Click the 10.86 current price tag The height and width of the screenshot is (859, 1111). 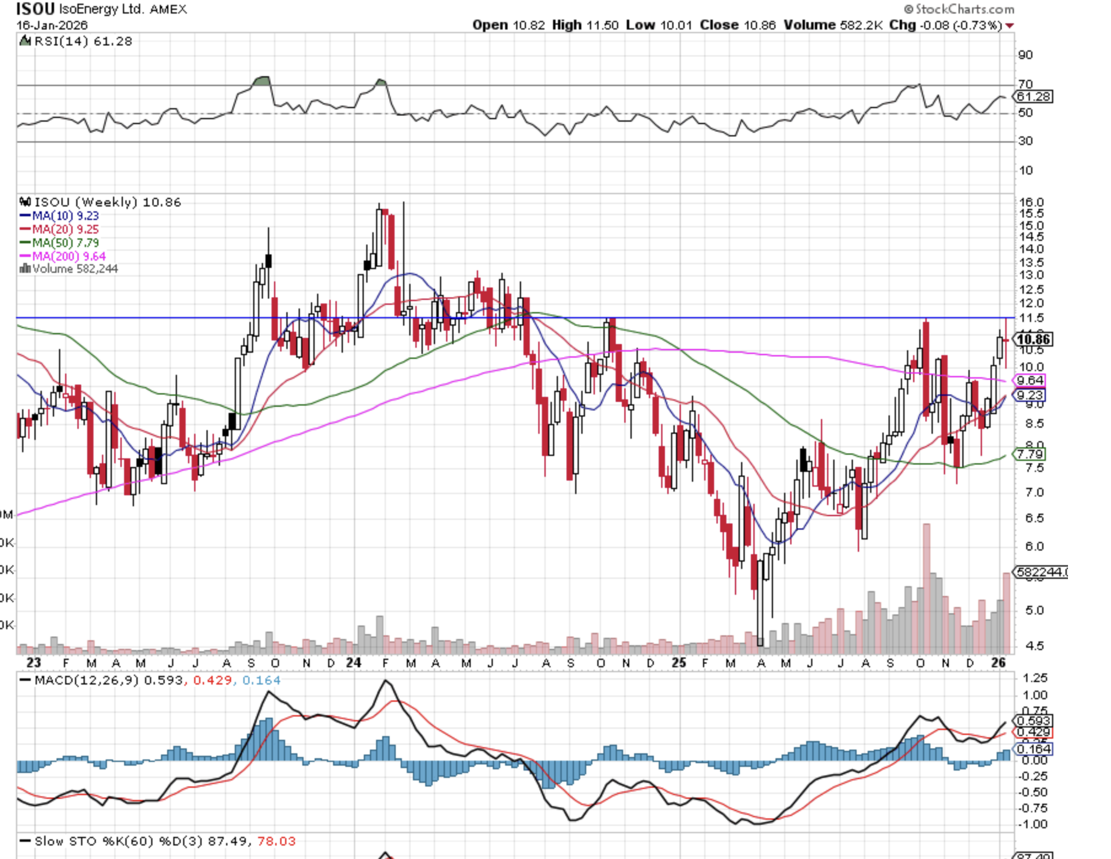pyautogui.click(x=1033, y=339)
